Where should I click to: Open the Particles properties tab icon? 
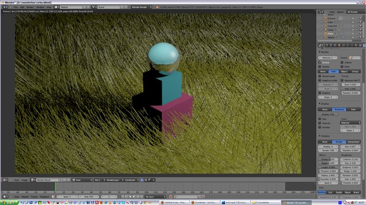[364, 45]
